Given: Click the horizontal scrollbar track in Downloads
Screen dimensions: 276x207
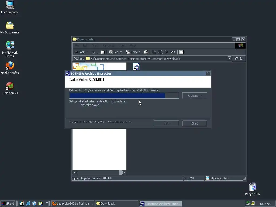Looking at the screenshot, I should [x=98, y=172].
